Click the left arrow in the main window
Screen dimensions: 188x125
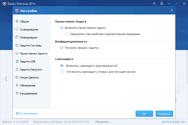6,79
